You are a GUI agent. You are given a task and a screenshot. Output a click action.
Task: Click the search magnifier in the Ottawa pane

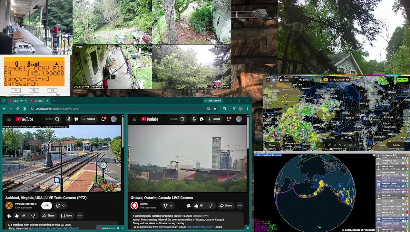[182, 119]
